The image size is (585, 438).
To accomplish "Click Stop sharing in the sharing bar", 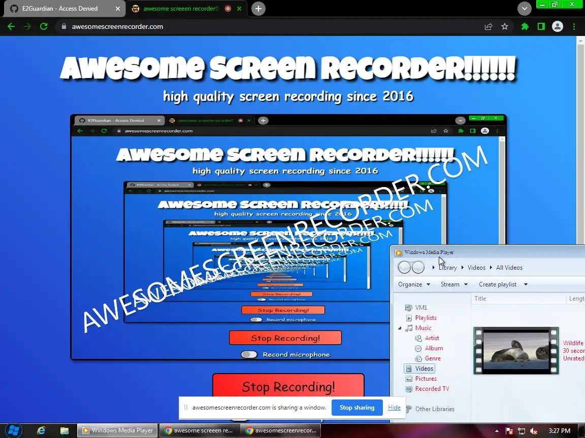I will click(x=357, y=408).
